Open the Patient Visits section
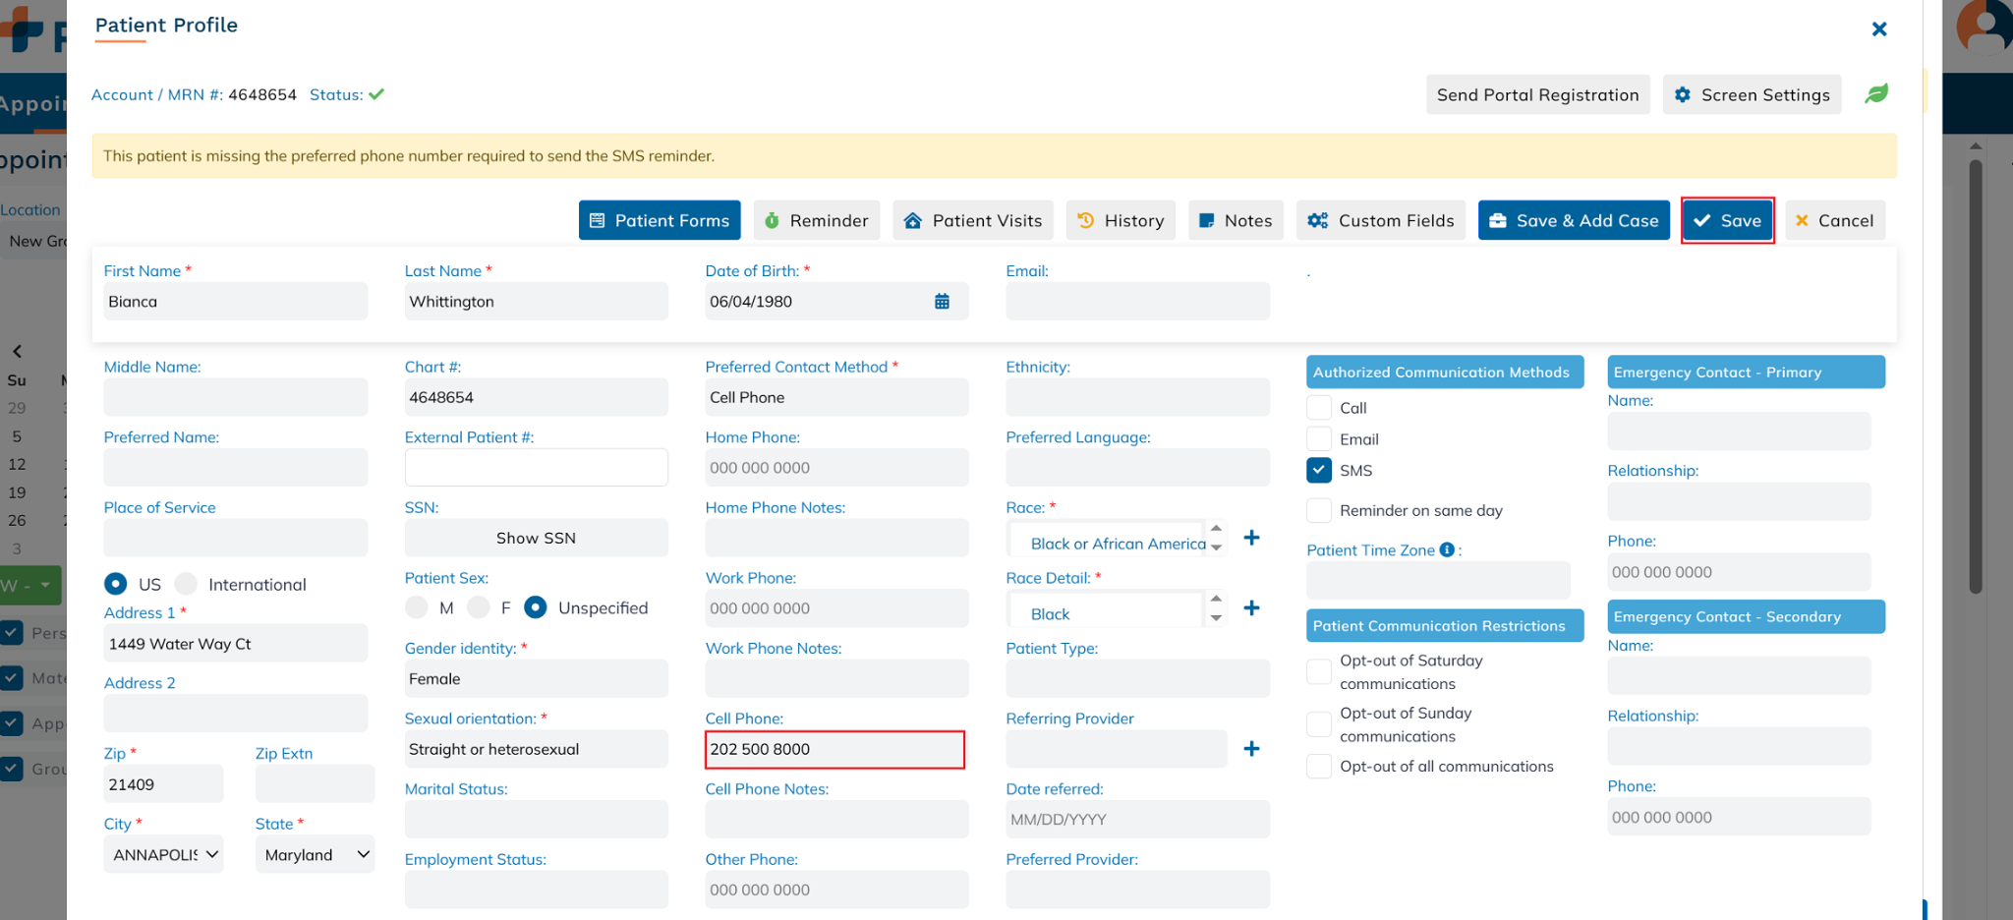Image resolution: width=2013 pixels, height=920 pixels. pyautogui.click(x=973, y=221)
